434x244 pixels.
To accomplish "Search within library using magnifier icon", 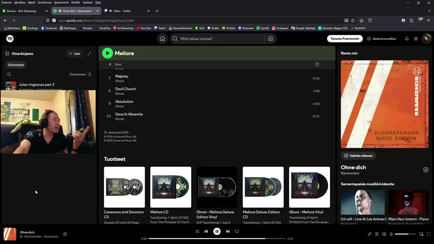I will tap(9, 74).
